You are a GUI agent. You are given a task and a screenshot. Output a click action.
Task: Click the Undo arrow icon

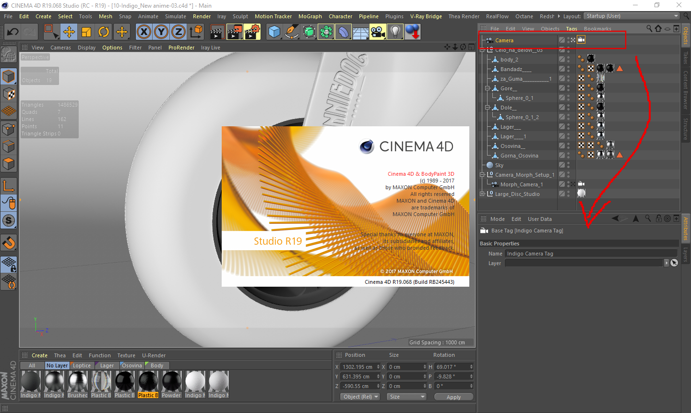click(x=13, y=32)
